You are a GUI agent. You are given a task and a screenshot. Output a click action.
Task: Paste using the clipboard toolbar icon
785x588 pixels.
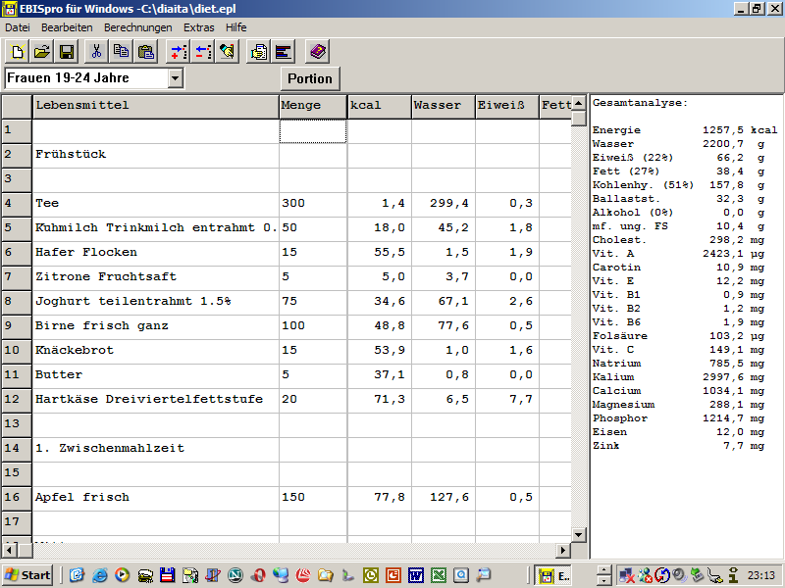146,51
